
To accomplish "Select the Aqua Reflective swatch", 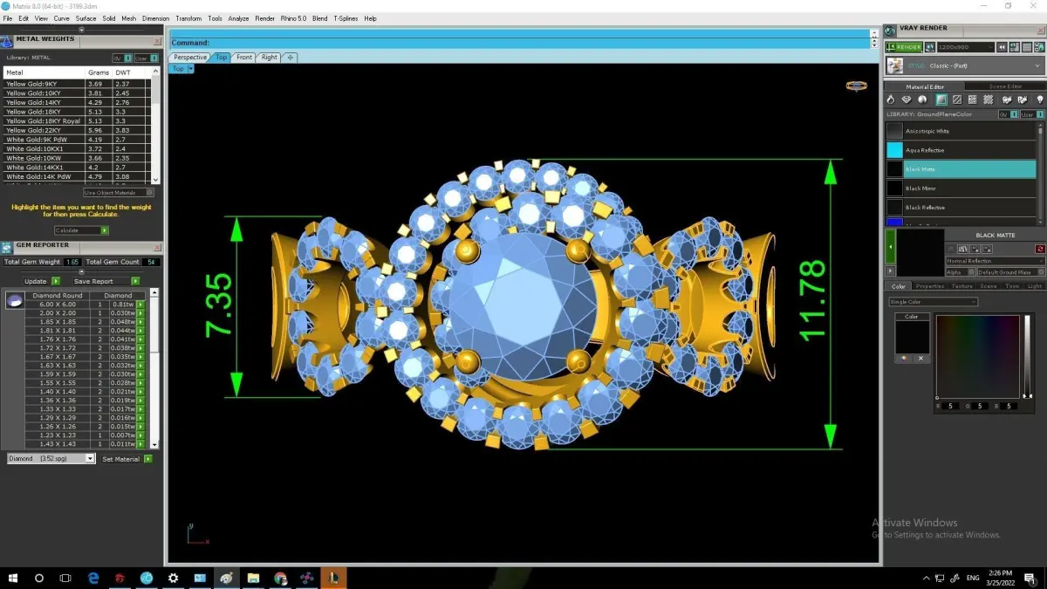I will point(895,150).
